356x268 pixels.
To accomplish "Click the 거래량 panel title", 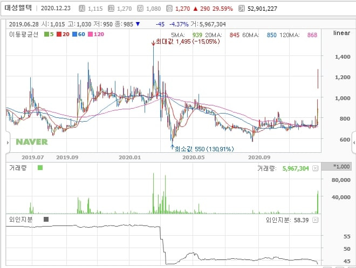I will click(x=18, y=168).
